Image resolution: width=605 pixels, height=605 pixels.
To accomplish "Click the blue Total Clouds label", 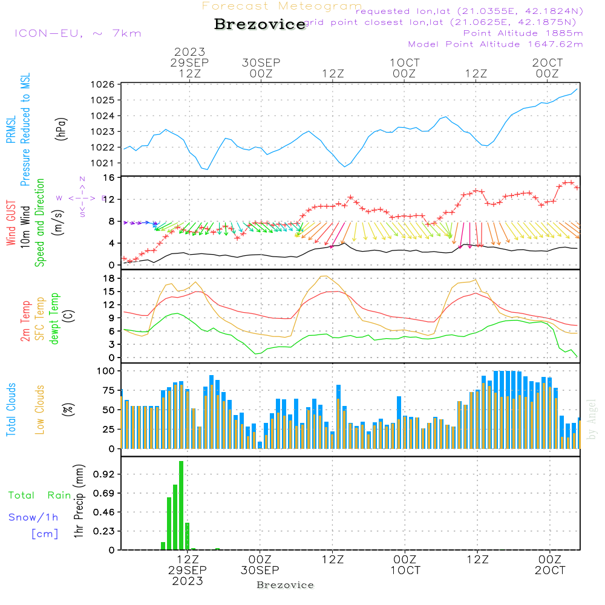I will click(11, 410).
